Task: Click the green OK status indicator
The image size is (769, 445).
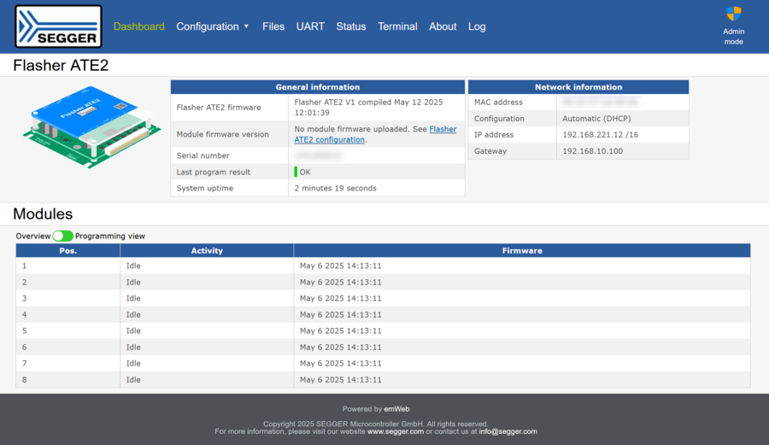Action: tap(296, 172)
